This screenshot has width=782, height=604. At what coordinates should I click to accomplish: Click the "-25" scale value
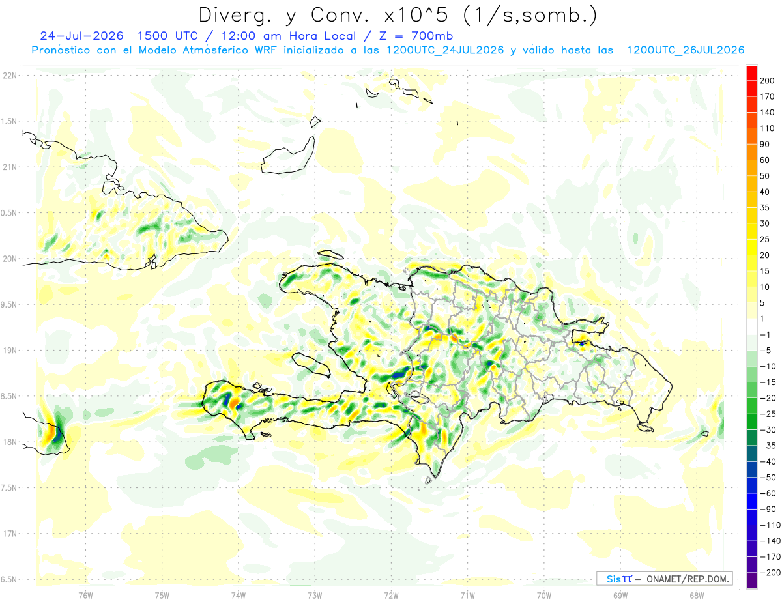[x=767, y=414]
